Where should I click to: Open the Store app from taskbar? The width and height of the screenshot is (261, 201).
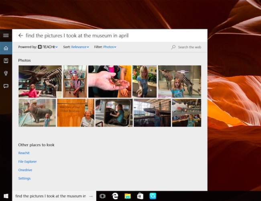[x=140, y=196]
